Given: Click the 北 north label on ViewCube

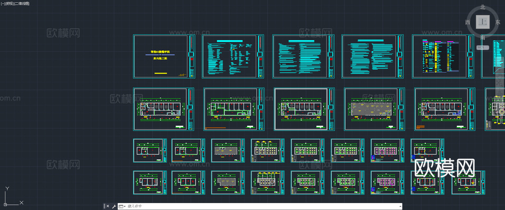Looking at the screenshot, I should [483, 7].
